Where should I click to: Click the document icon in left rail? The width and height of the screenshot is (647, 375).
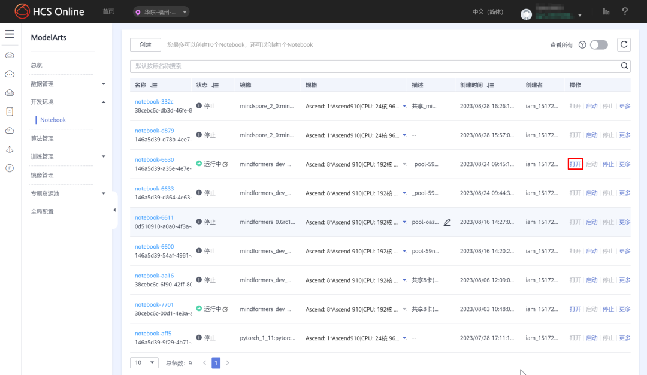[10, 111]
